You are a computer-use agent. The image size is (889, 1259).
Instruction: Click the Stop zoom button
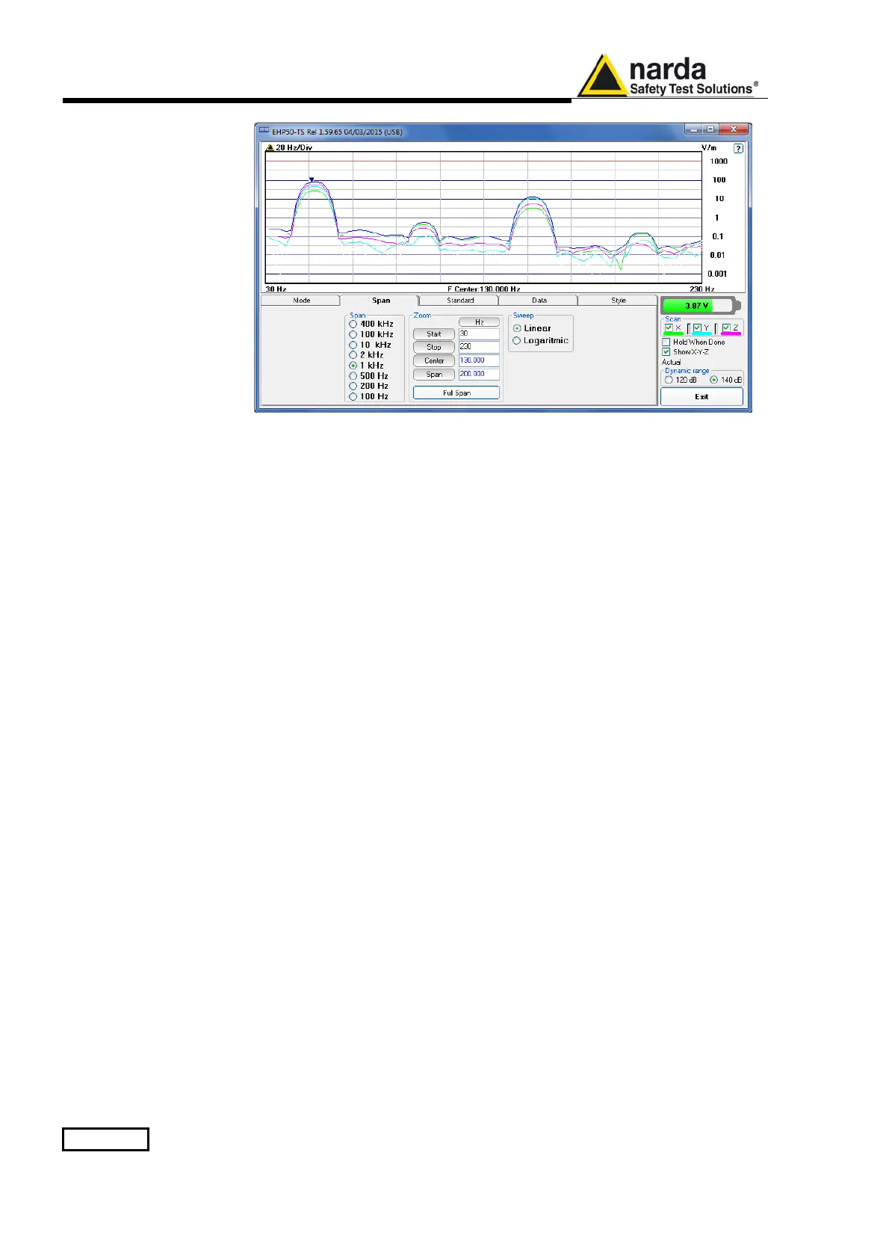point(434,348)
